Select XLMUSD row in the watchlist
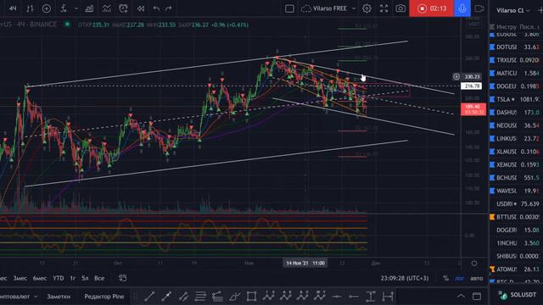The height and width of the screenshot is (305, 543). click(x=516, y=152)
